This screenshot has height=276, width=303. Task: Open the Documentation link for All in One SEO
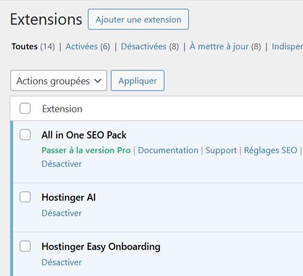[x=168, y=150]
